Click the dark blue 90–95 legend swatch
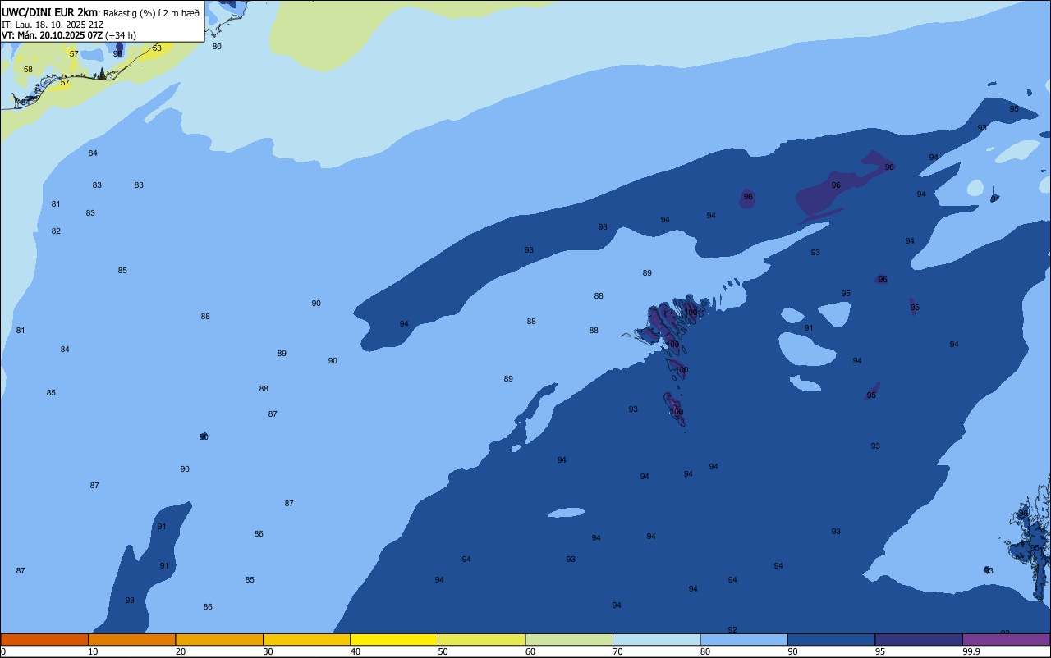Image resolution: width=1051 pixels, height=658 pixels. (x=831, y=639)
